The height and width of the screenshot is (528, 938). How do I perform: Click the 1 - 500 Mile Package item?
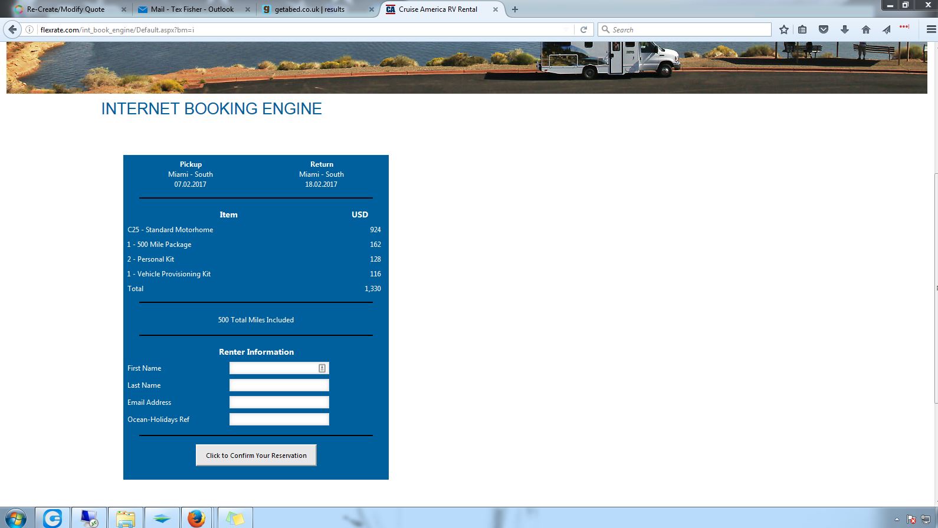pyautogui.click(x=159, y=245)
